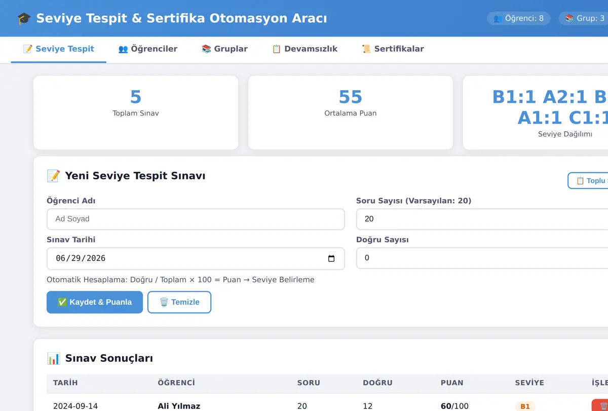Image resolution: width=608 pixels, height=411 pixels.
Task: Go to the Gruplar tab
Action: (x=224, y=49)
